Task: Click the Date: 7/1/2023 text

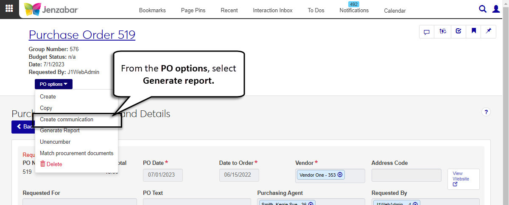Action: (x=46, y=64)
